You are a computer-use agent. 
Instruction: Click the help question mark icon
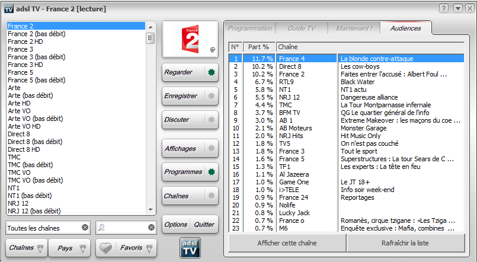(x=444, y=8)
